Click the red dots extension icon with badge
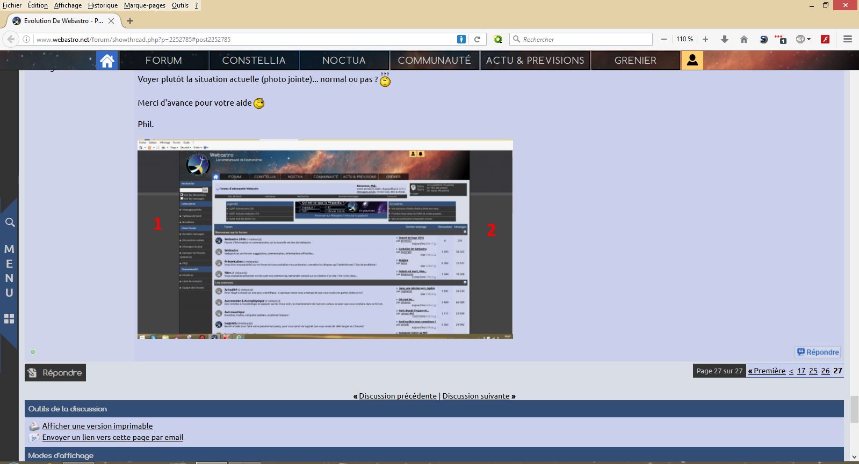Viewport: 859px width, 464px height. point(781,39)
